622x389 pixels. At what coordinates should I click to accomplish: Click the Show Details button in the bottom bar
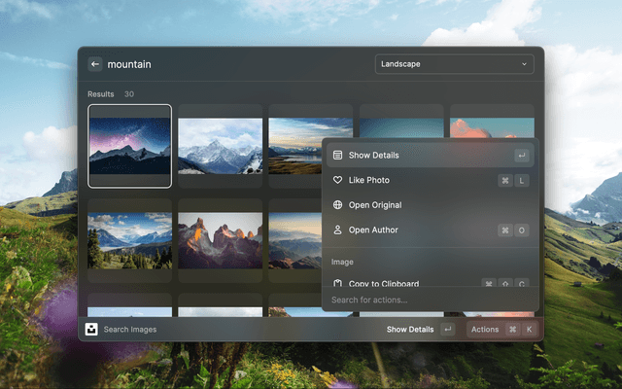pos(410,330)
